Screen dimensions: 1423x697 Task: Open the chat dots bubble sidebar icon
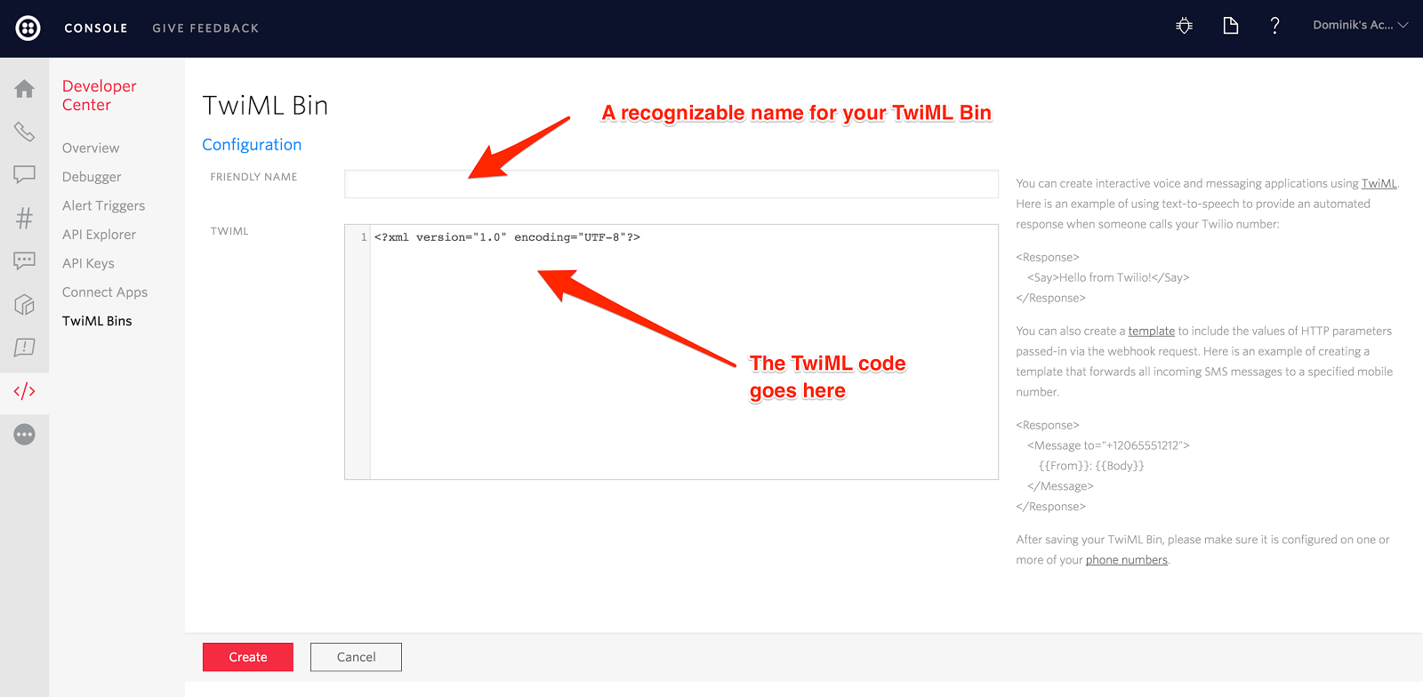click(x=25, y=260)
